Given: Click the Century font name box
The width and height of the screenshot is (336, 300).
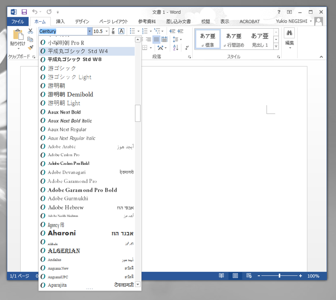Looking at the screenshot, I should tap(63, 31).
